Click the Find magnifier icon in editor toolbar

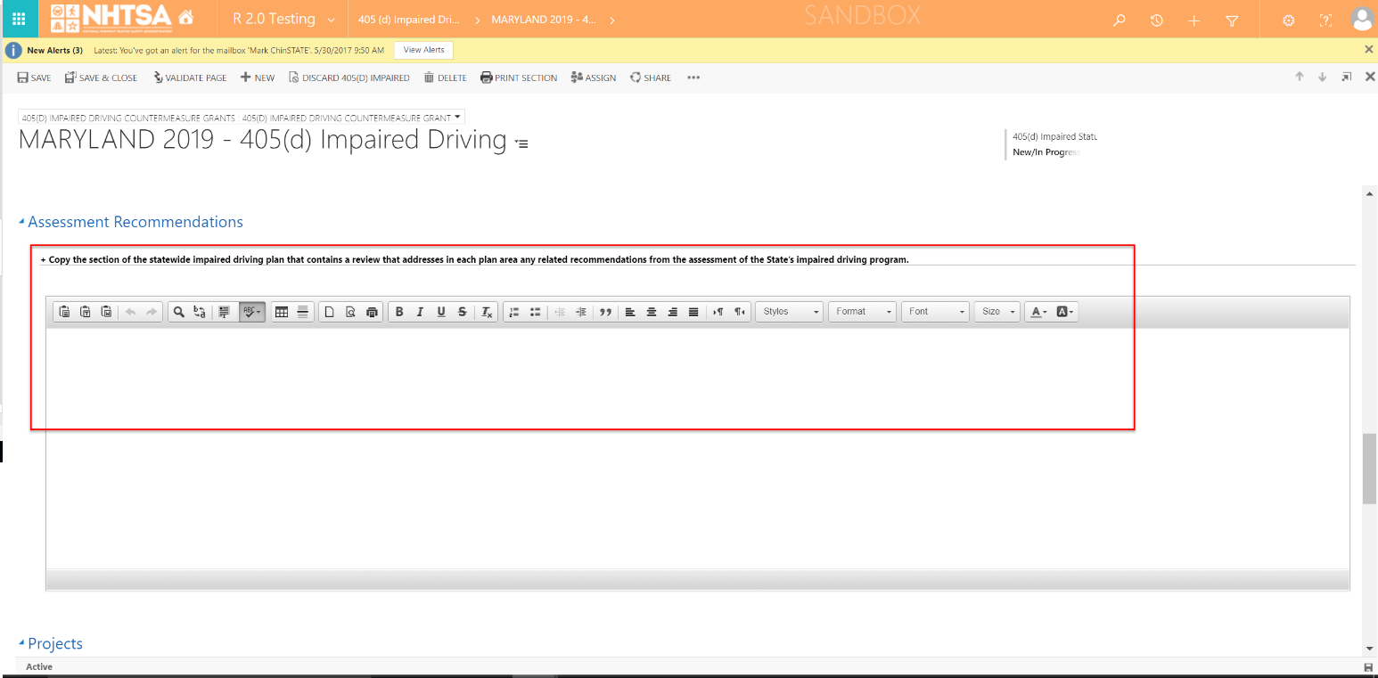[x=179, y=312]
